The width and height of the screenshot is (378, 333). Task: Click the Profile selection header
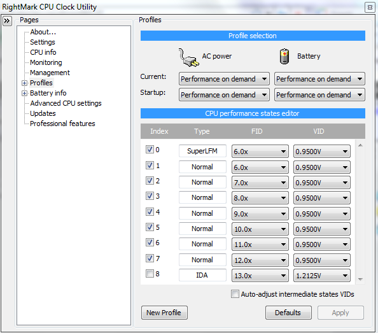click(x=253, y=36)
